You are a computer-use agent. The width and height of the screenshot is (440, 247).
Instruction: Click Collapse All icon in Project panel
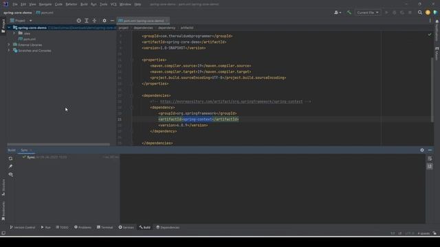[94, 21]
